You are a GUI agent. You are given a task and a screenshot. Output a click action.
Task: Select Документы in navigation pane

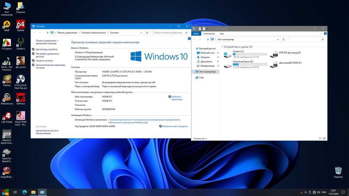click(x=206, y=62)
